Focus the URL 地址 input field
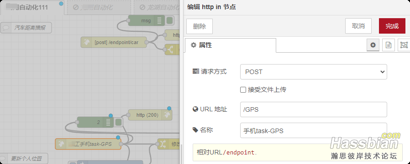 tap(314, 109)
